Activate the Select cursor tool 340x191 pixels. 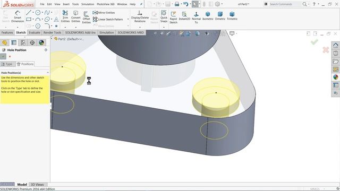coord(195,4)
